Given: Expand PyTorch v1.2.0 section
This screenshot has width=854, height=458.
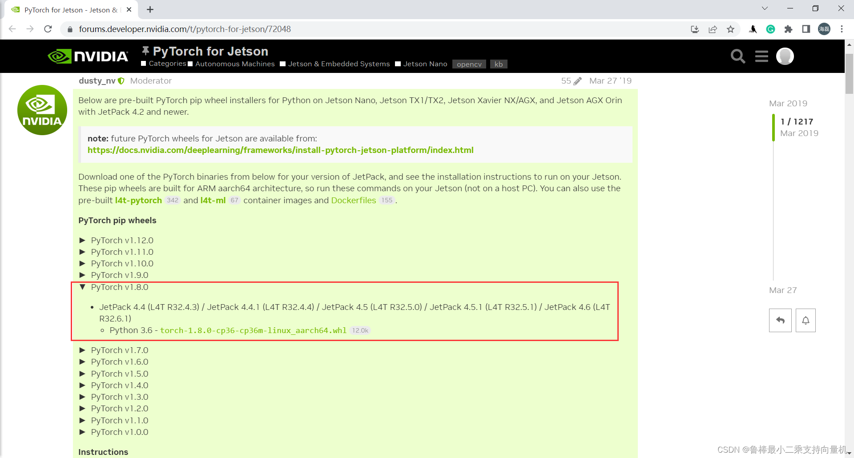Looking at the screenshot, I should point(114,409).
